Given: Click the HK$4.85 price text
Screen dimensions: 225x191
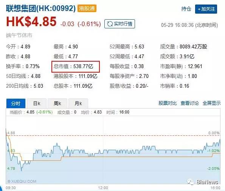Looking at the screenshot, I should coord(31,22).
